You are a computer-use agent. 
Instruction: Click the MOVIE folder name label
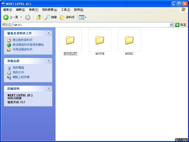point(100,54)
